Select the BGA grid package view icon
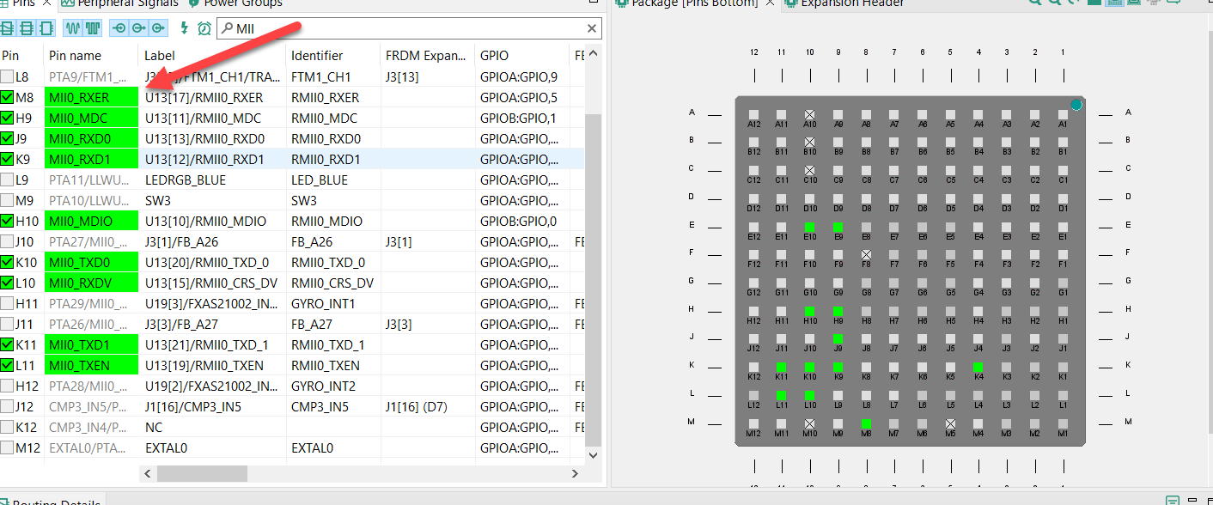Screen dimensions: 1213x505 1113,3
